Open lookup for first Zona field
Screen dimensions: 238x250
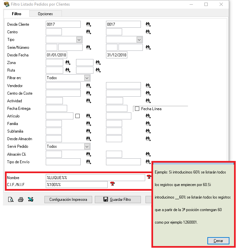coord(68,63)
